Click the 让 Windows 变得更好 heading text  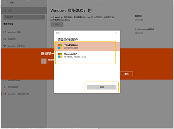pos(144,29)
